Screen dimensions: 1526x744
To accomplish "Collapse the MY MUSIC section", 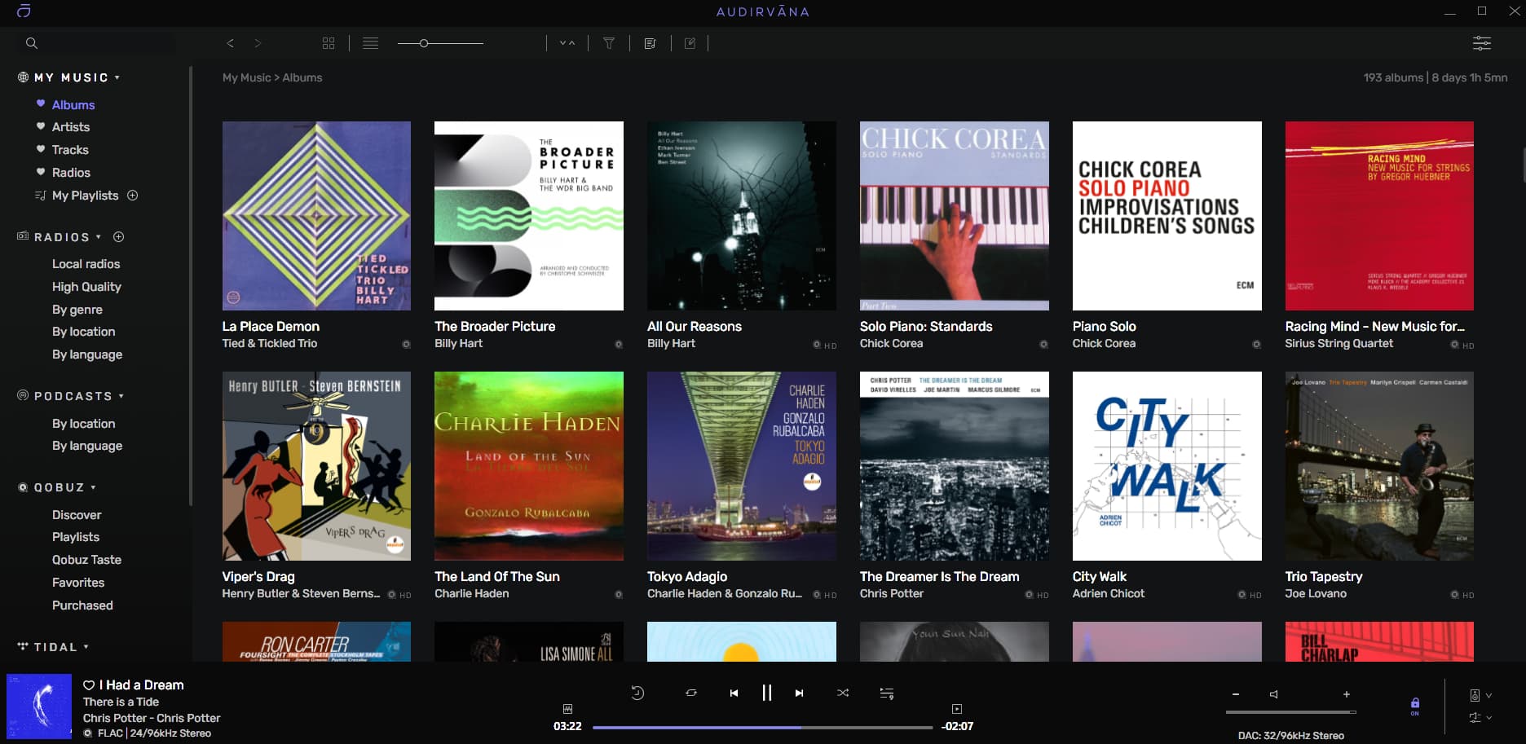I will coord(117,77).
